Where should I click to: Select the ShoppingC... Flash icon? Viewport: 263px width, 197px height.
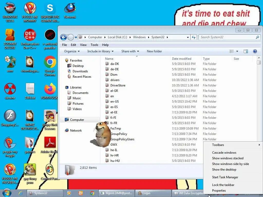coord(10,118)
